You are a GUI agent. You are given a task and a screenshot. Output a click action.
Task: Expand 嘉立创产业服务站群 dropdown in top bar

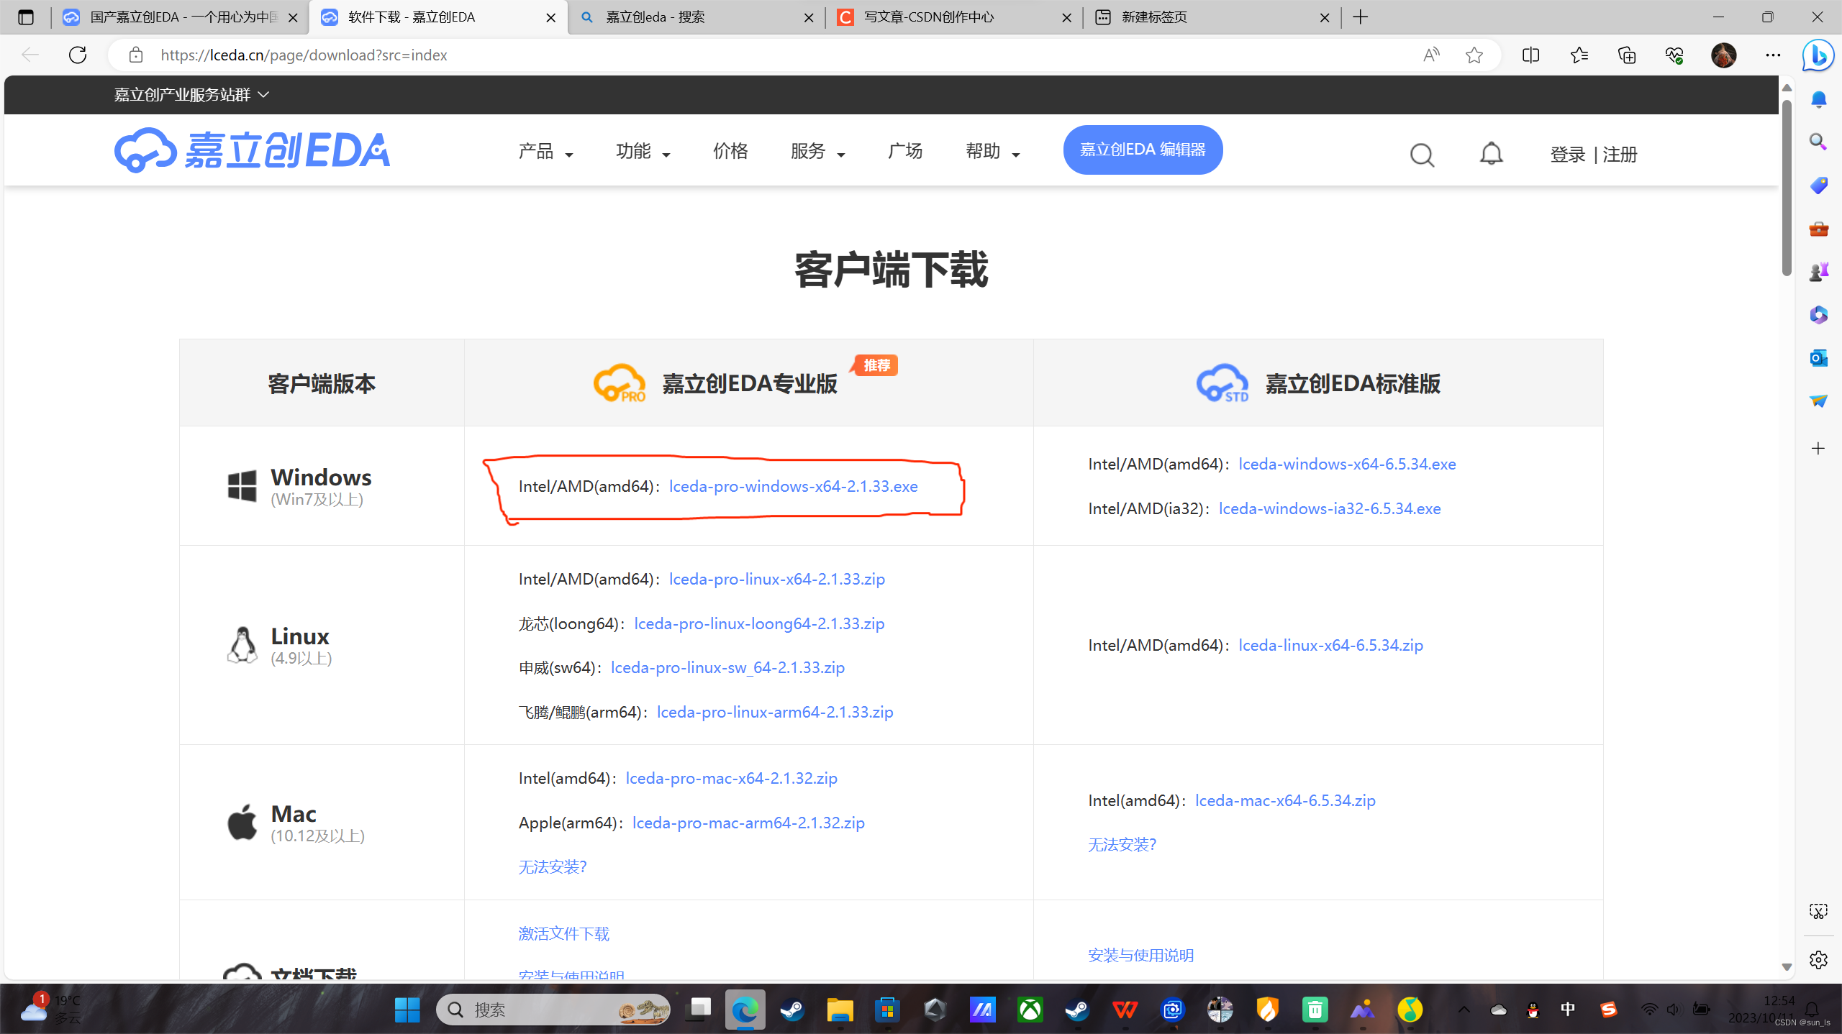tap(191, 95)
